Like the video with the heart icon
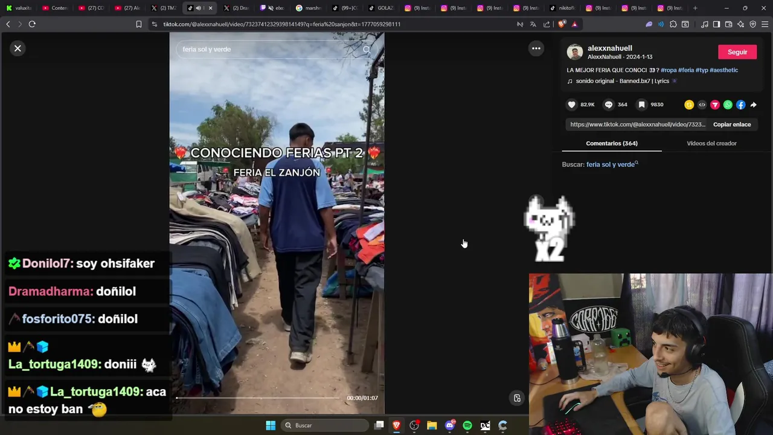This screenshot has height=435, width=773. (x=572, y=105)
